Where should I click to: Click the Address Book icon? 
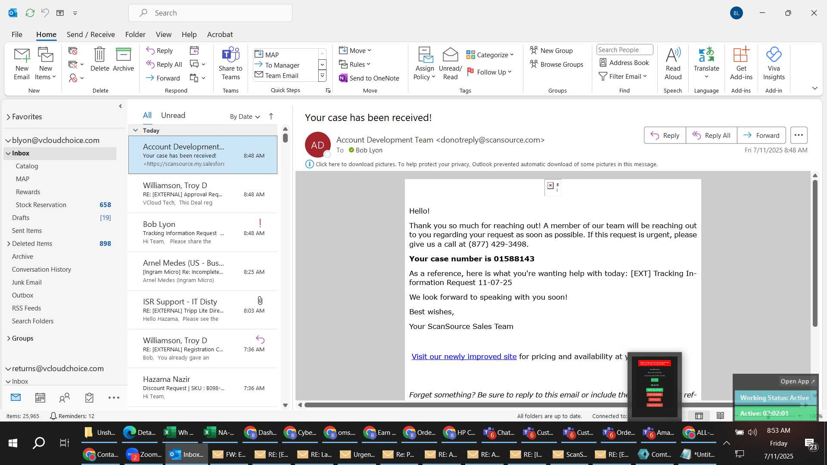603,62
